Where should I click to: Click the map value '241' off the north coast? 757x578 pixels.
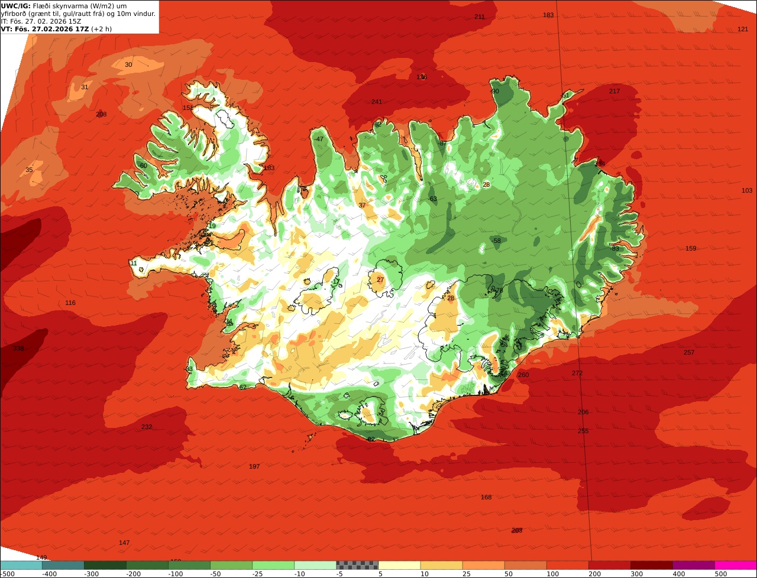(377, 102)
